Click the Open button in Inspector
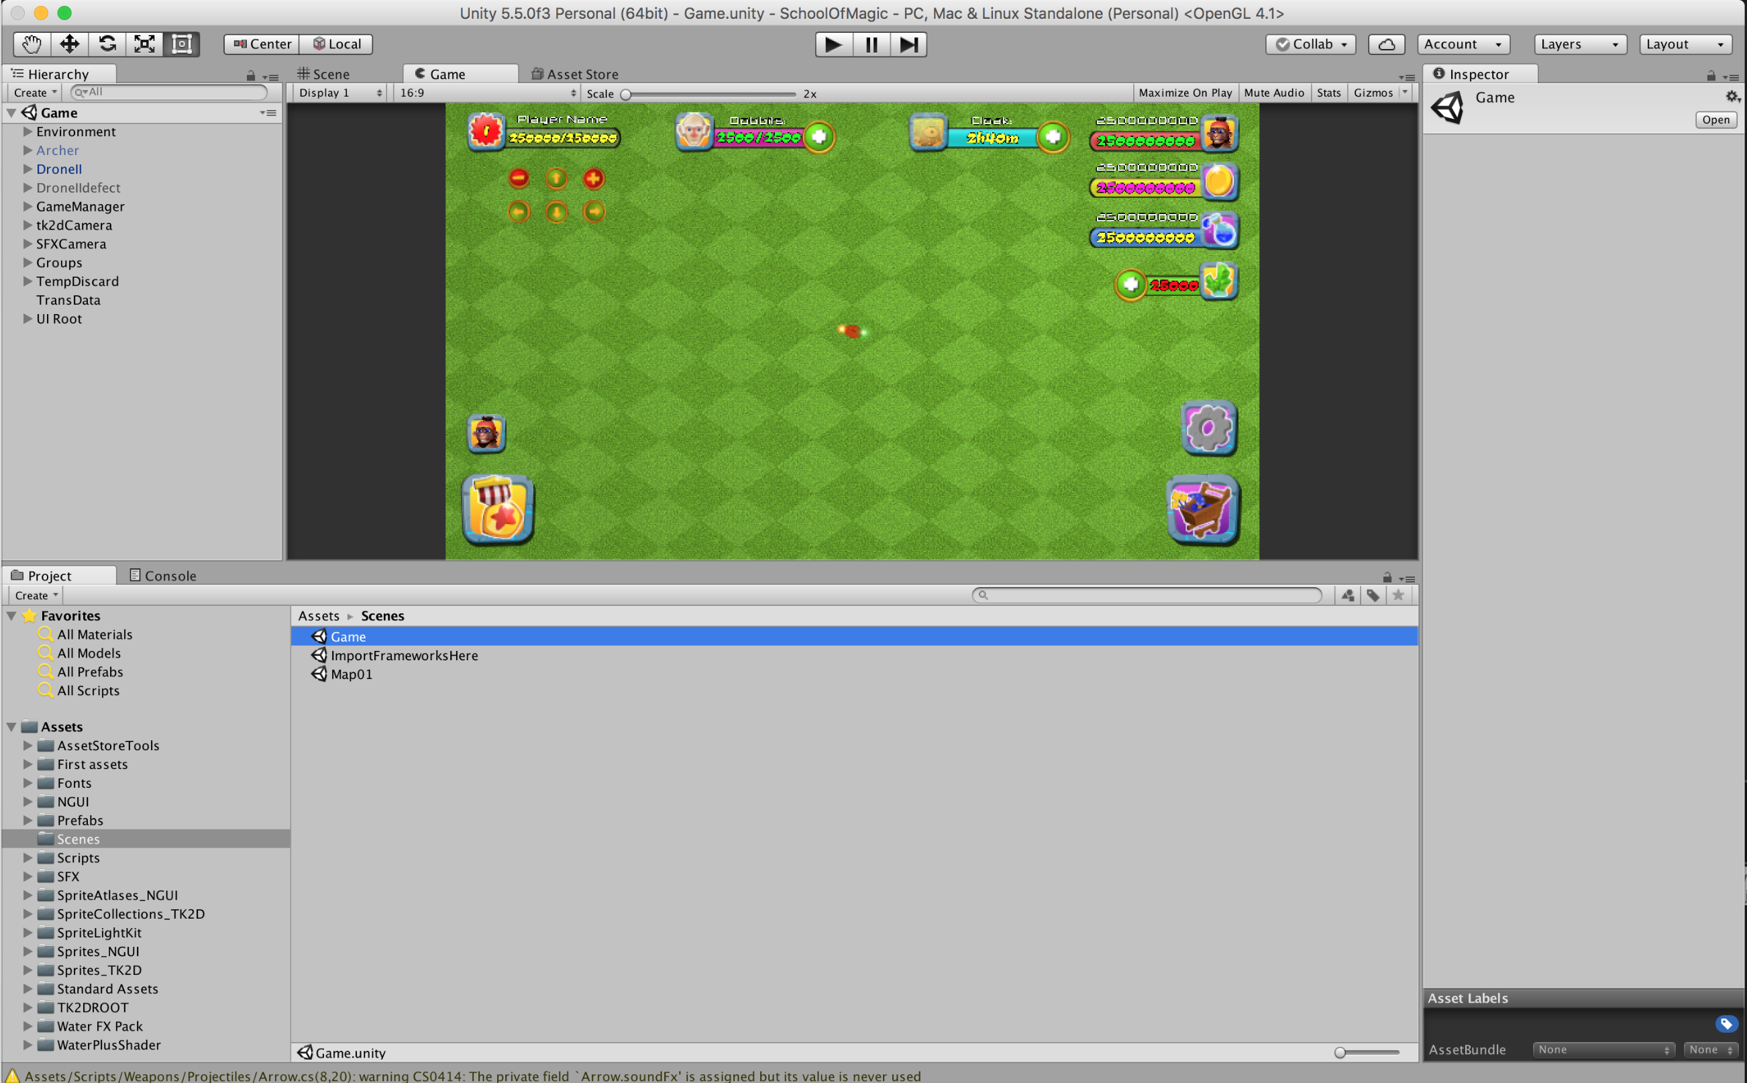This screenshot has width=1747, height=1083. tap(1715, 119)
